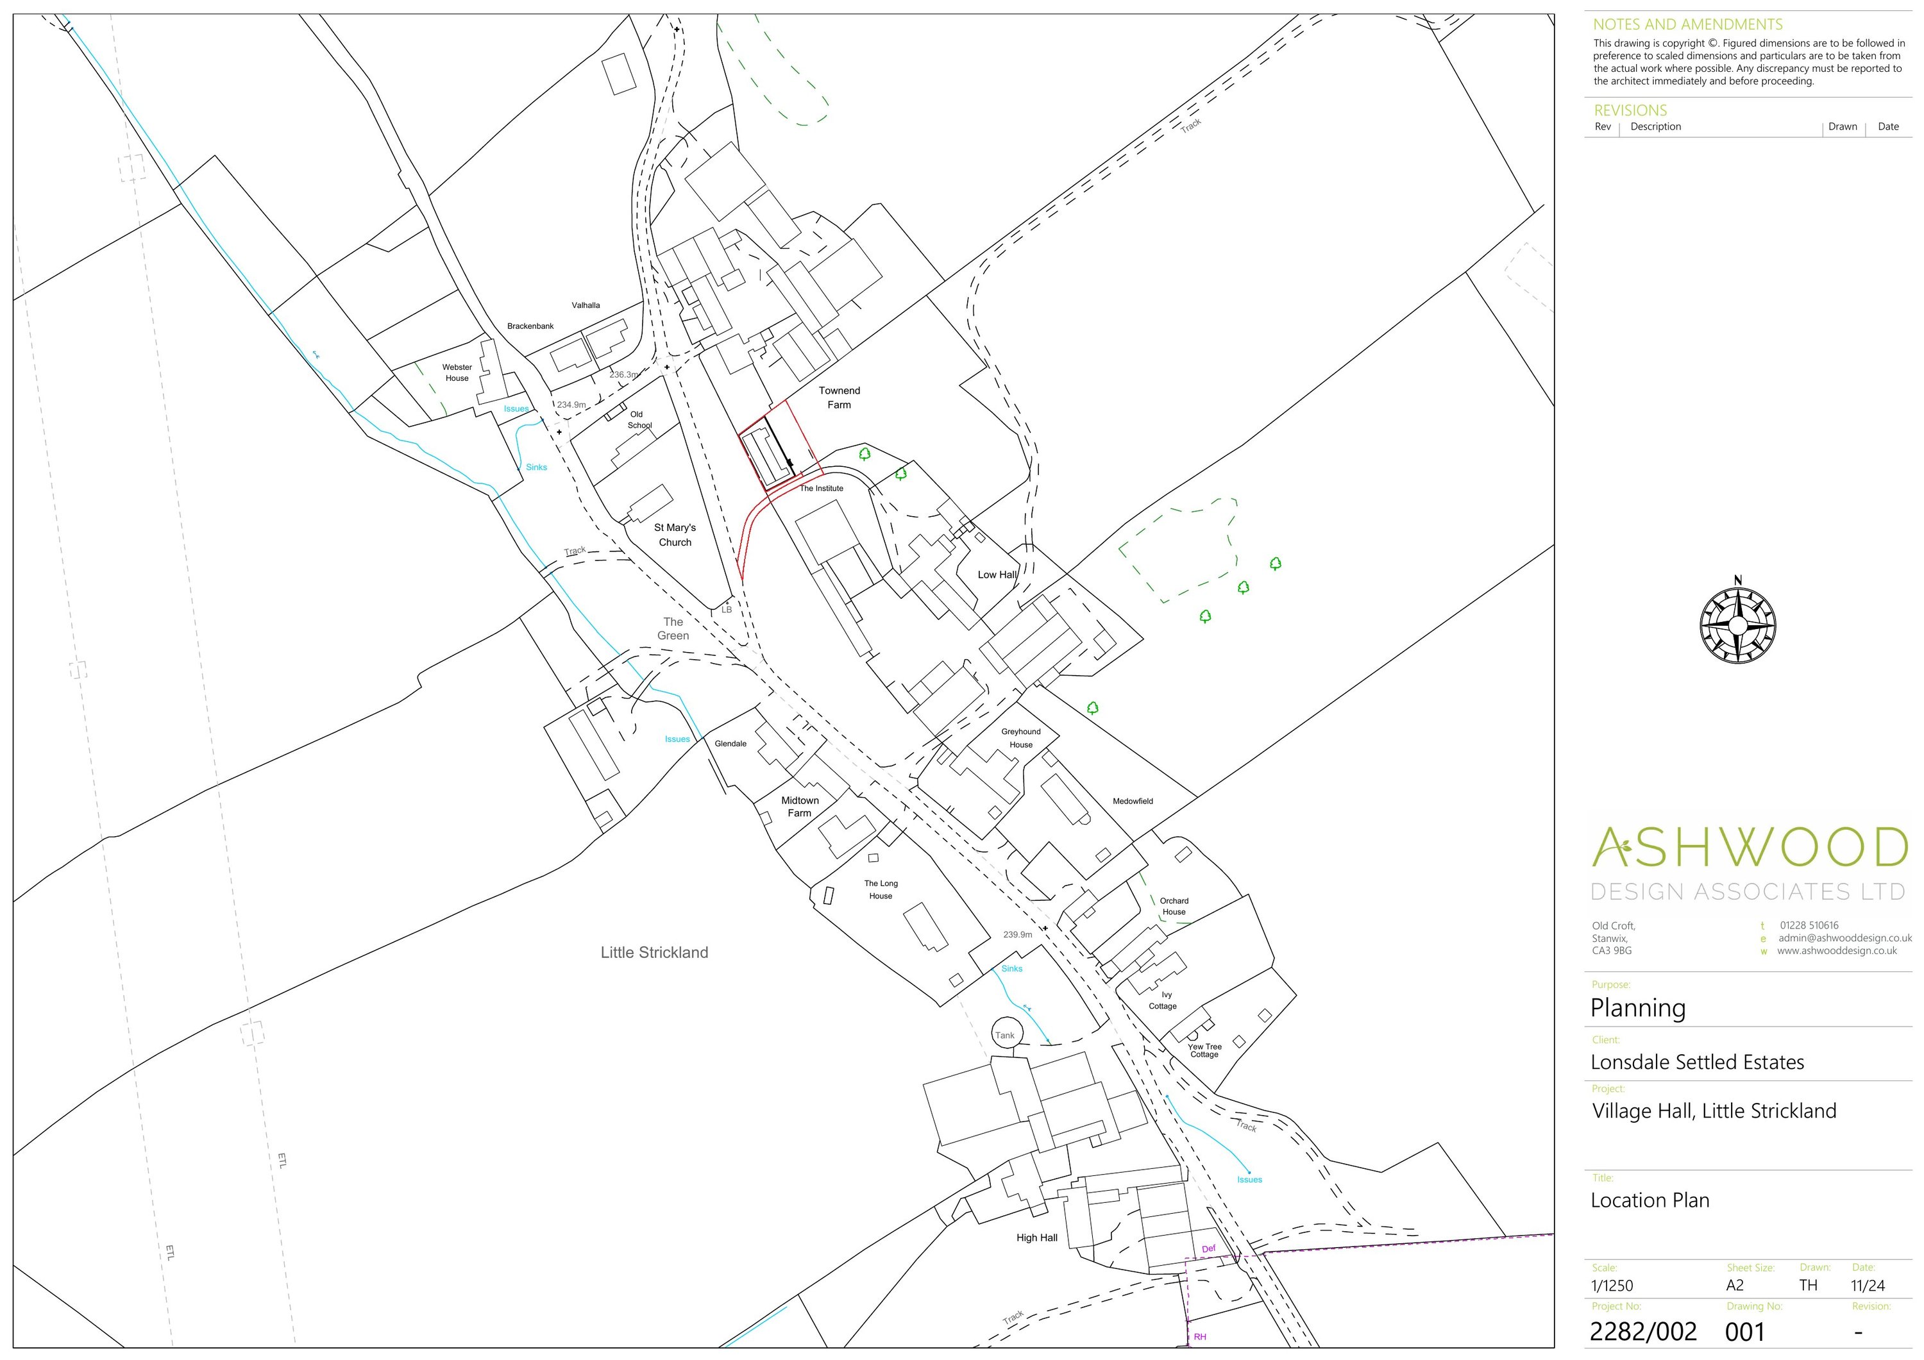Viewport: 1924px width, 1360px height.
Task: Click the Townend Farm label
Action: (839, 397)
